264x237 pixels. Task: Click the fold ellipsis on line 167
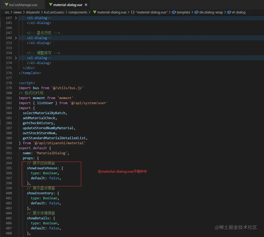point(49,18)
